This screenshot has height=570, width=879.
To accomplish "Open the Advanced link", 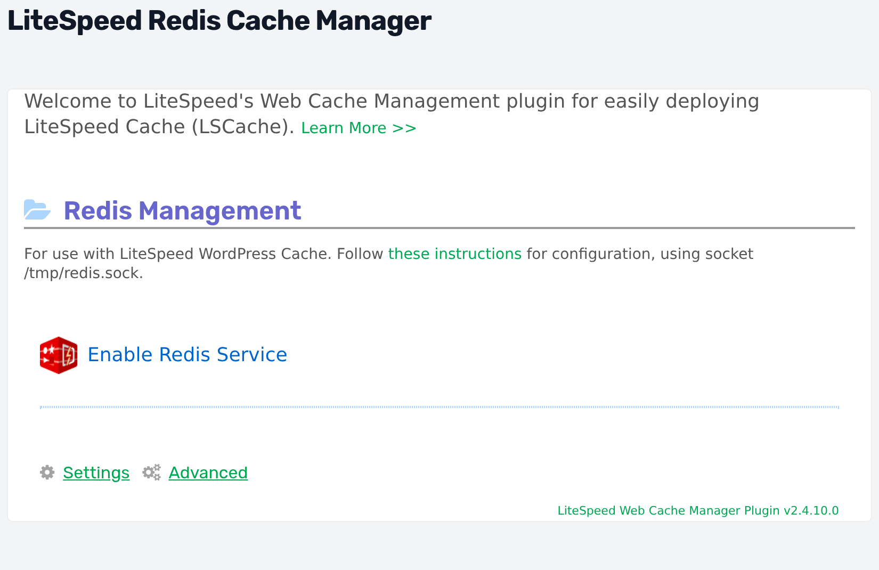I will pos(208,473).
